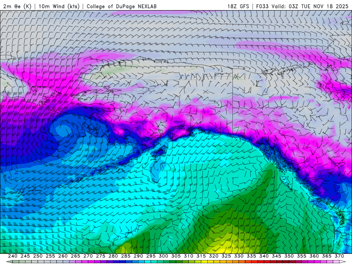This screenshot has width=352, height=264.
Task: Click the "2m θe (K)" title label
Action: click(x=17, y=6)
